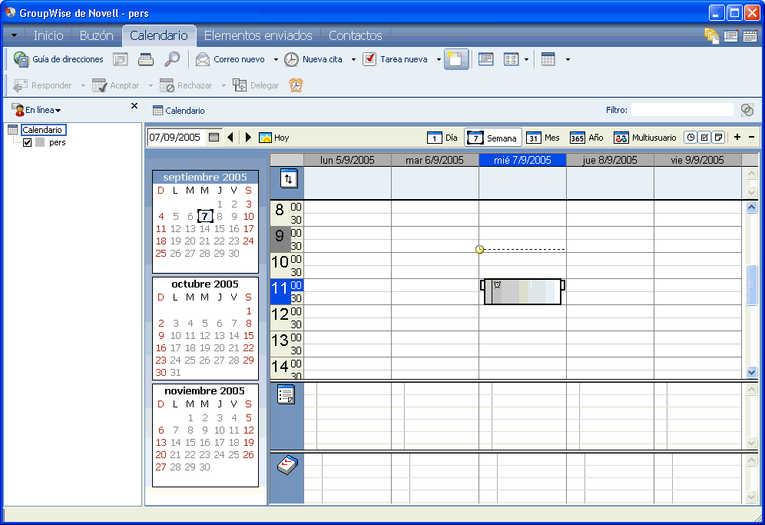Viewport: 765px width, 525px height.
Task: Click the all-day events sort arrows icon
Action: (x=288, y=179)
